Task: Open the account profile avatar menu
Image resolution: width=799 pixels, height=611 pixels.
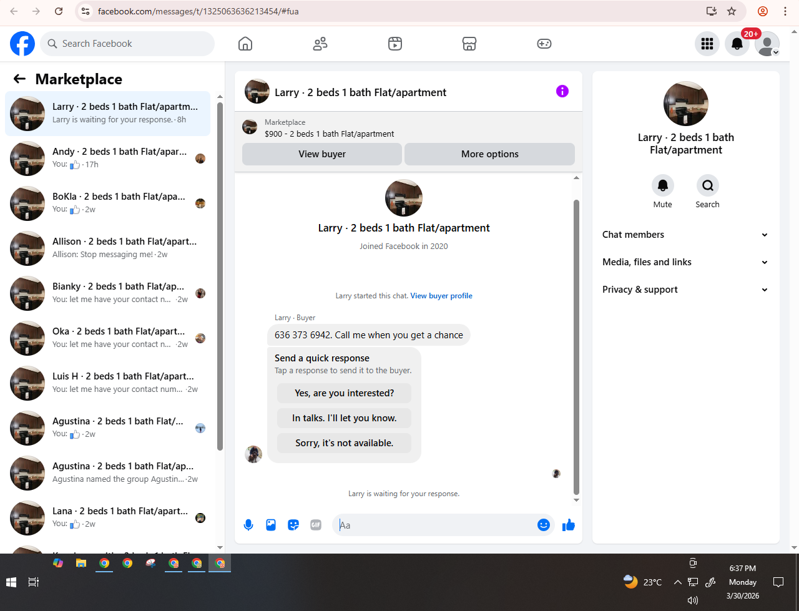Action: (767, 44)
